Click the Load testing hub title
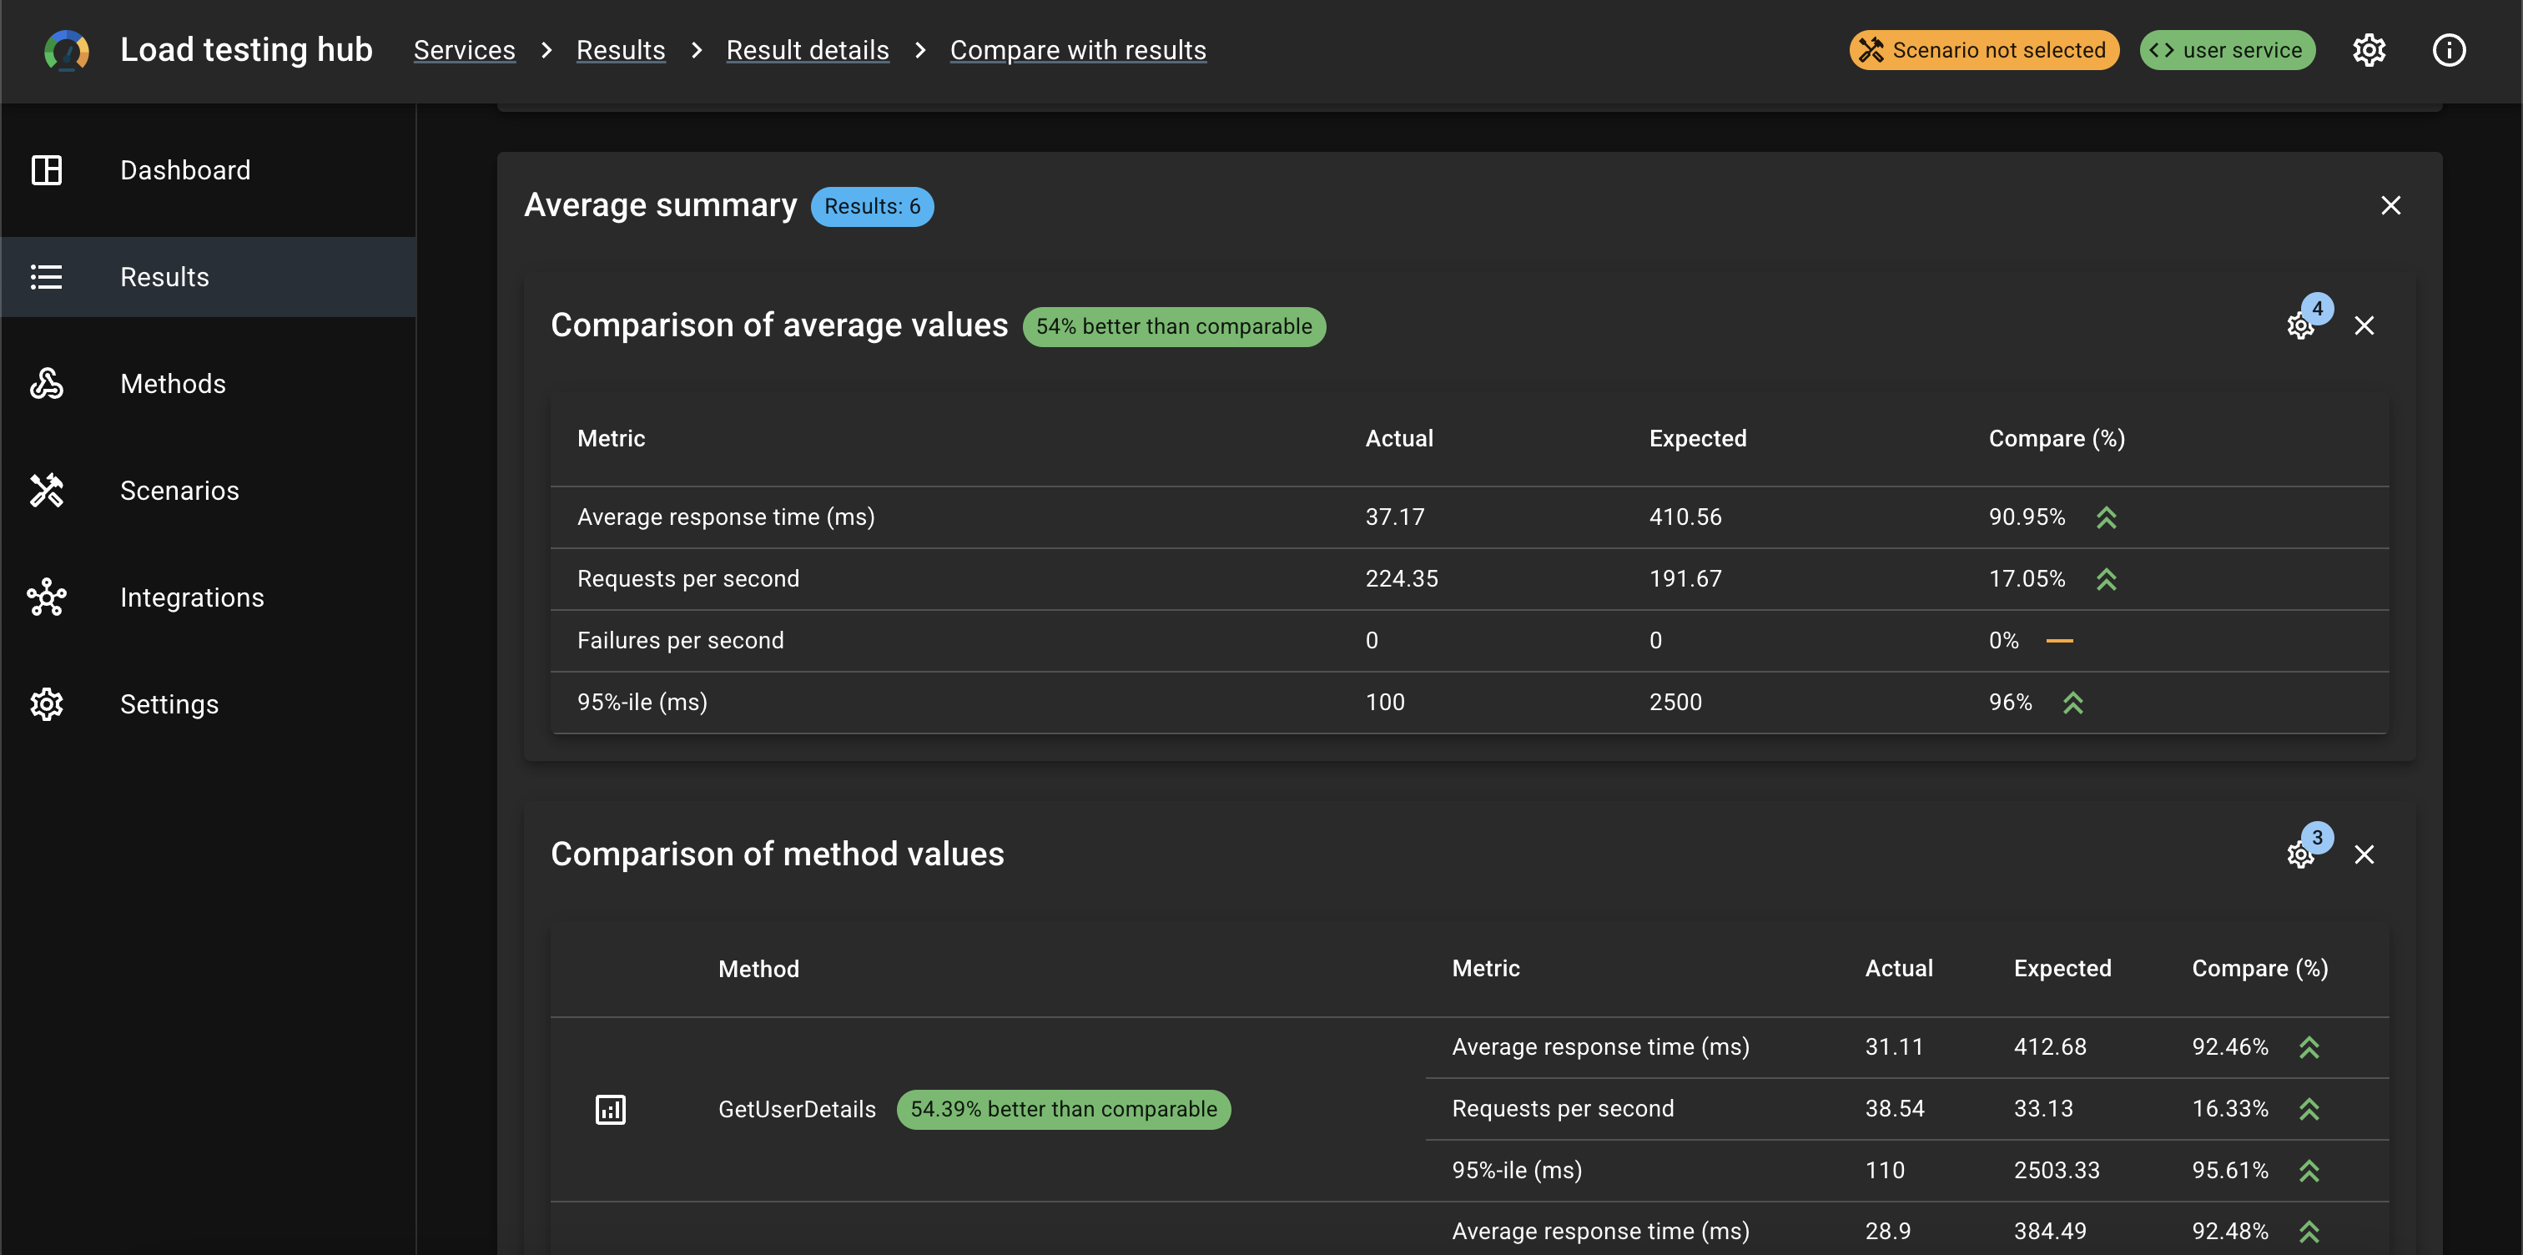 click(246, 50)
